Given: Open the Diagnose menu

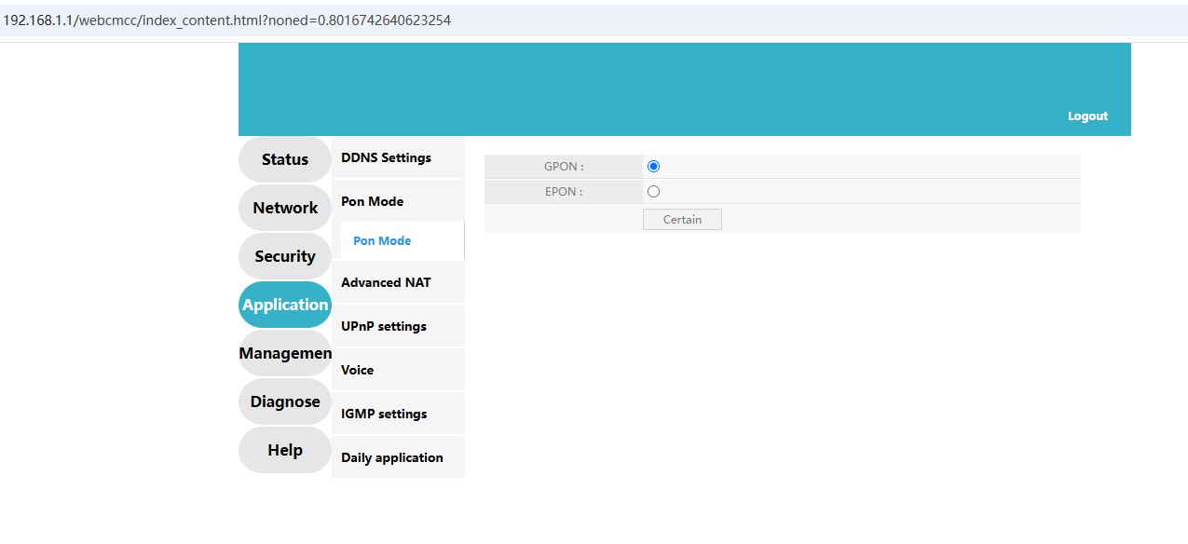Looking at the screenshot, I should [x=284, y=401].
